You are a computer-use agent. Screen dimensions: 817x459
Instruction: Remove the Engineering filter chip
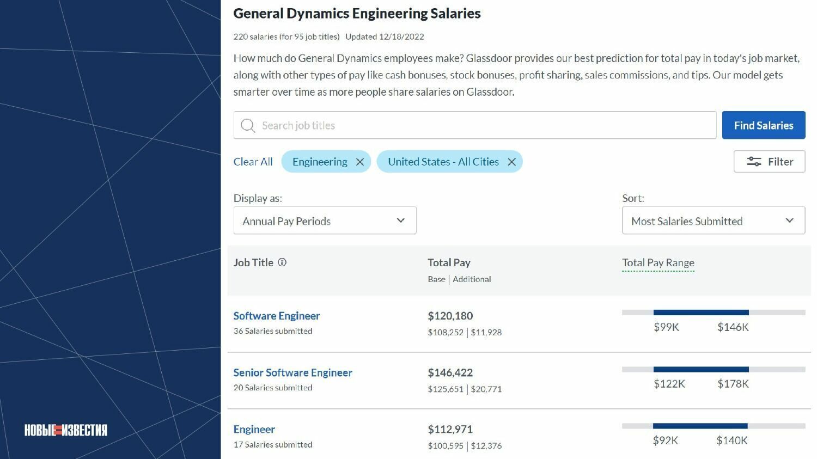[360, 162]
